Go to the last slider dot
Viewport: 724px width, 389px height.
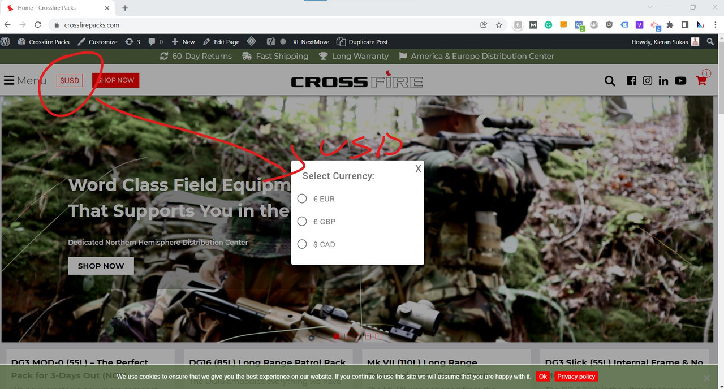pos(378,336)
